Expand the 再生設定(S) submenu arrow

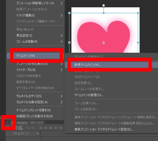pos(62,36)
